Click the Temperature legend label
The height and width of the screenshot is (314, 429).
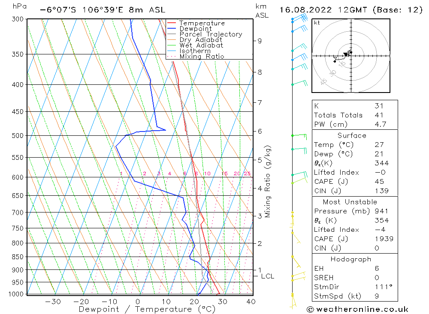[202, 23]
